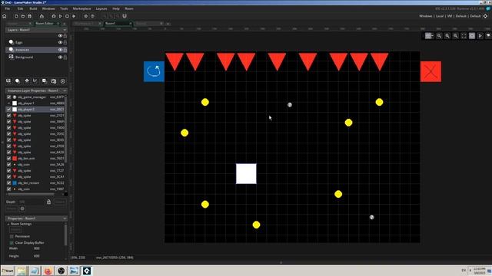
Task: Delete the selected layer icon
Action: 63,81
